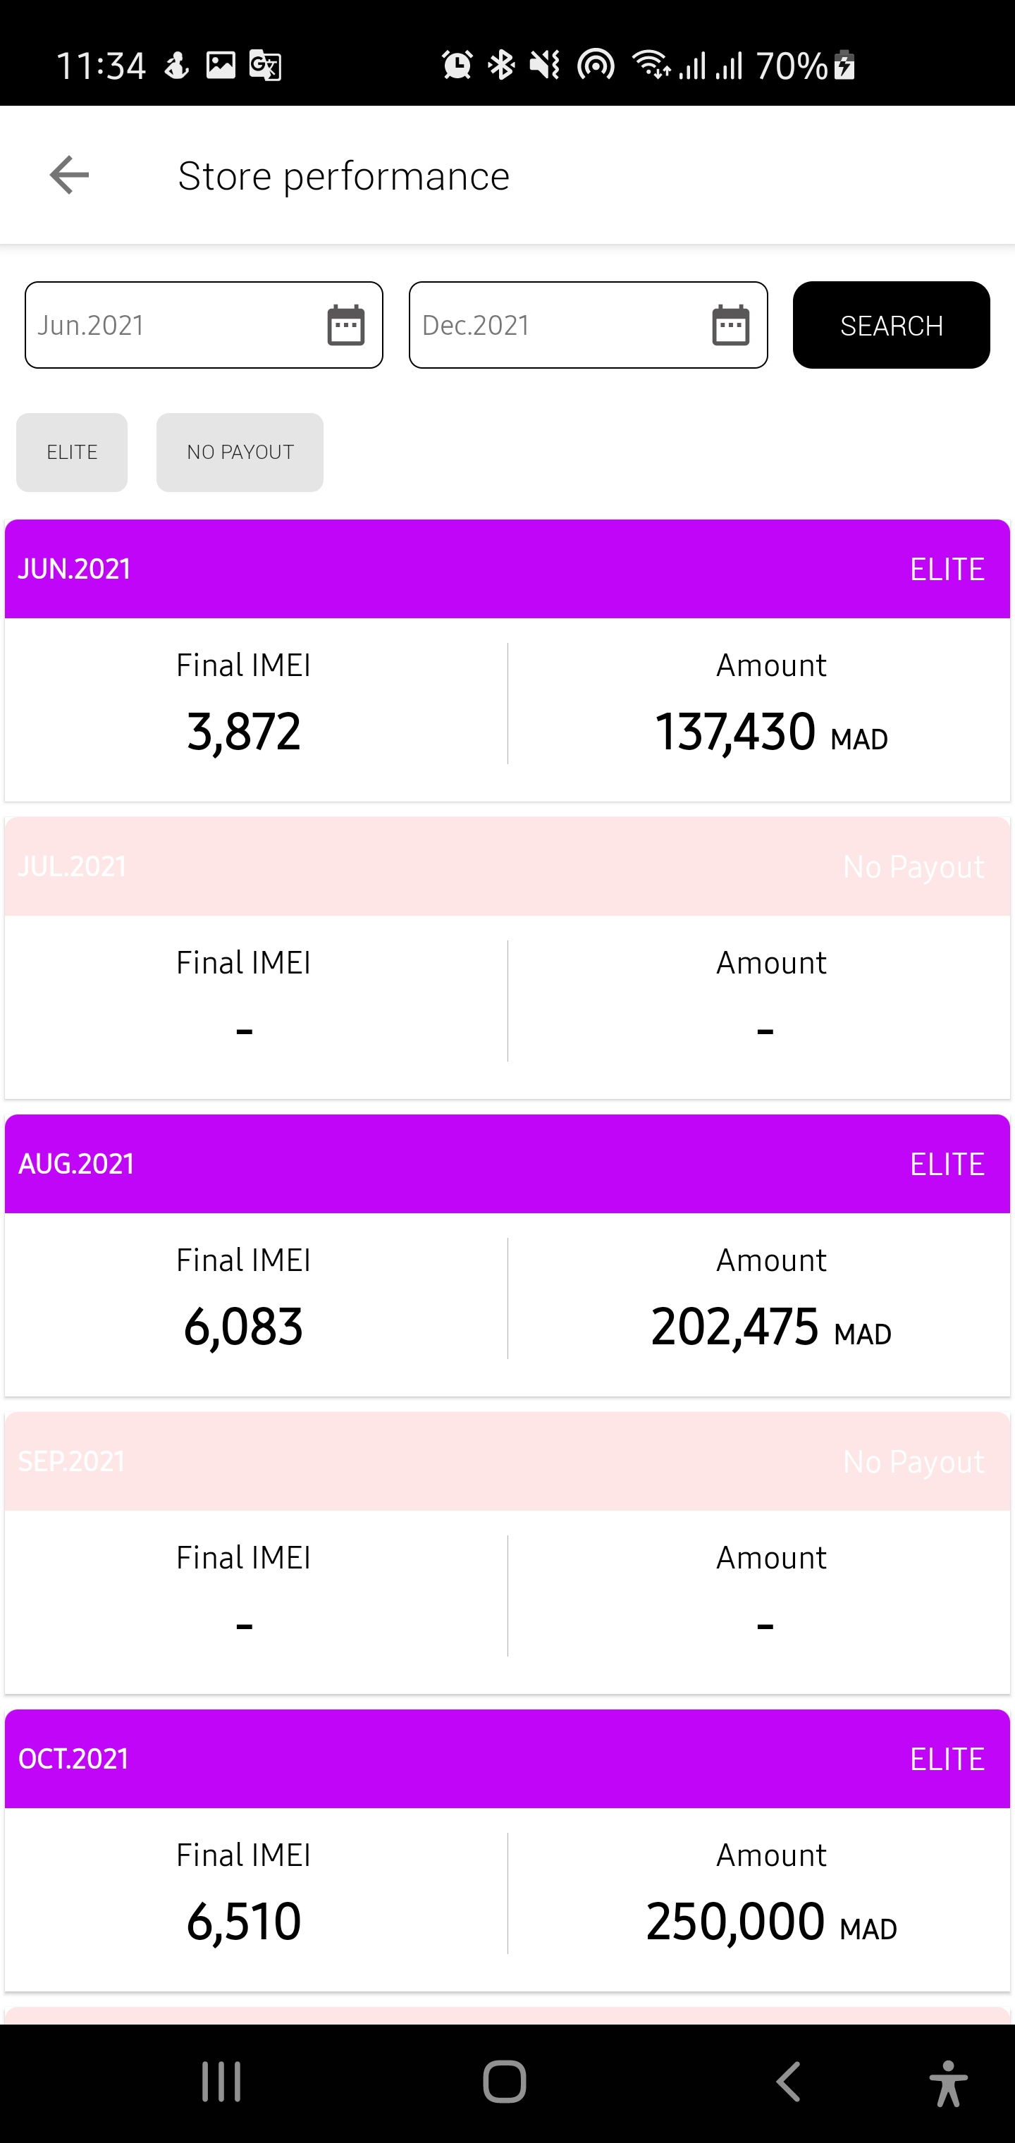Viewport: 1015px width, 2143px height.
Task: Toggle the NO PAYOUT filter chip
Action: (x=240, y=453)
